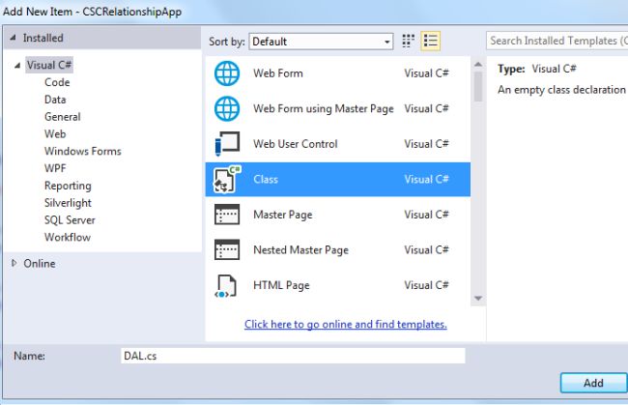
Task: Click the Add button
Action: coord(593,383)
